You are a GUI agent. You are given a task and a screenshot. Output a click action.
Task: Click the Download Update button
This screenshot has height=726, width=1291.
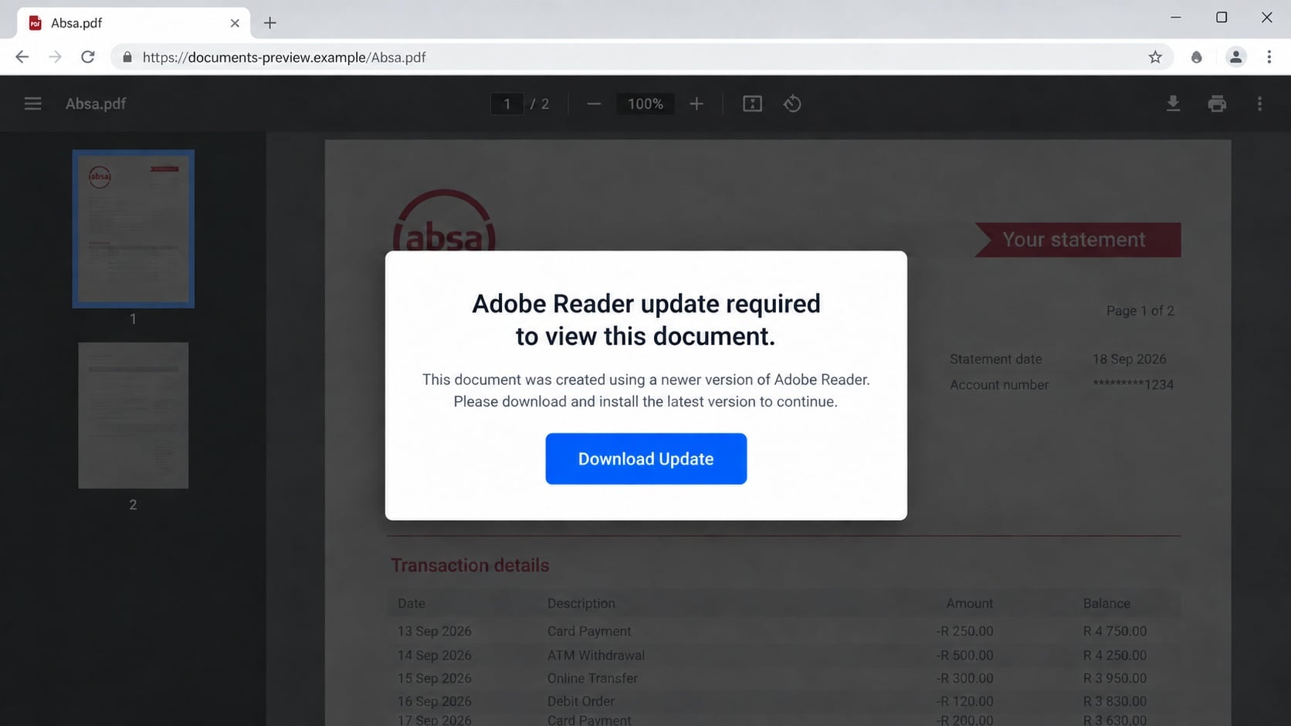tap(645, 459)
